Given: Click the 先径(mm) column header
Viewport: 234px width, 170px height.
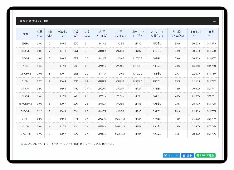Looking at the screenshot, I should 86,34.
